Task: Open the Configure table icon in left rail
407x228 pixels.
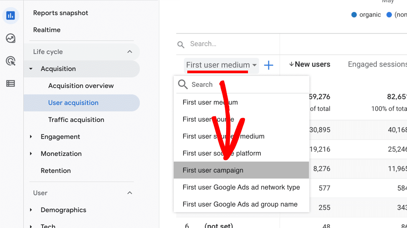Action: coord(11,83)
